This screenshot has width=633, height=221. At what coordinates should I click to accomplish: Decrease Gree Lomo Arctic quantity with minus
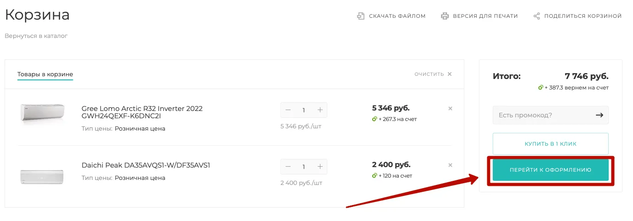pos(288,110)
